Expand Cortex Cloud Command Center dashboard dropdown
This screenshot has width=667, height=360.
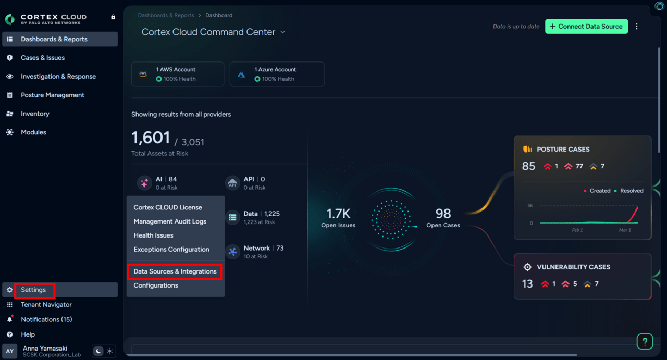(283, 32)
